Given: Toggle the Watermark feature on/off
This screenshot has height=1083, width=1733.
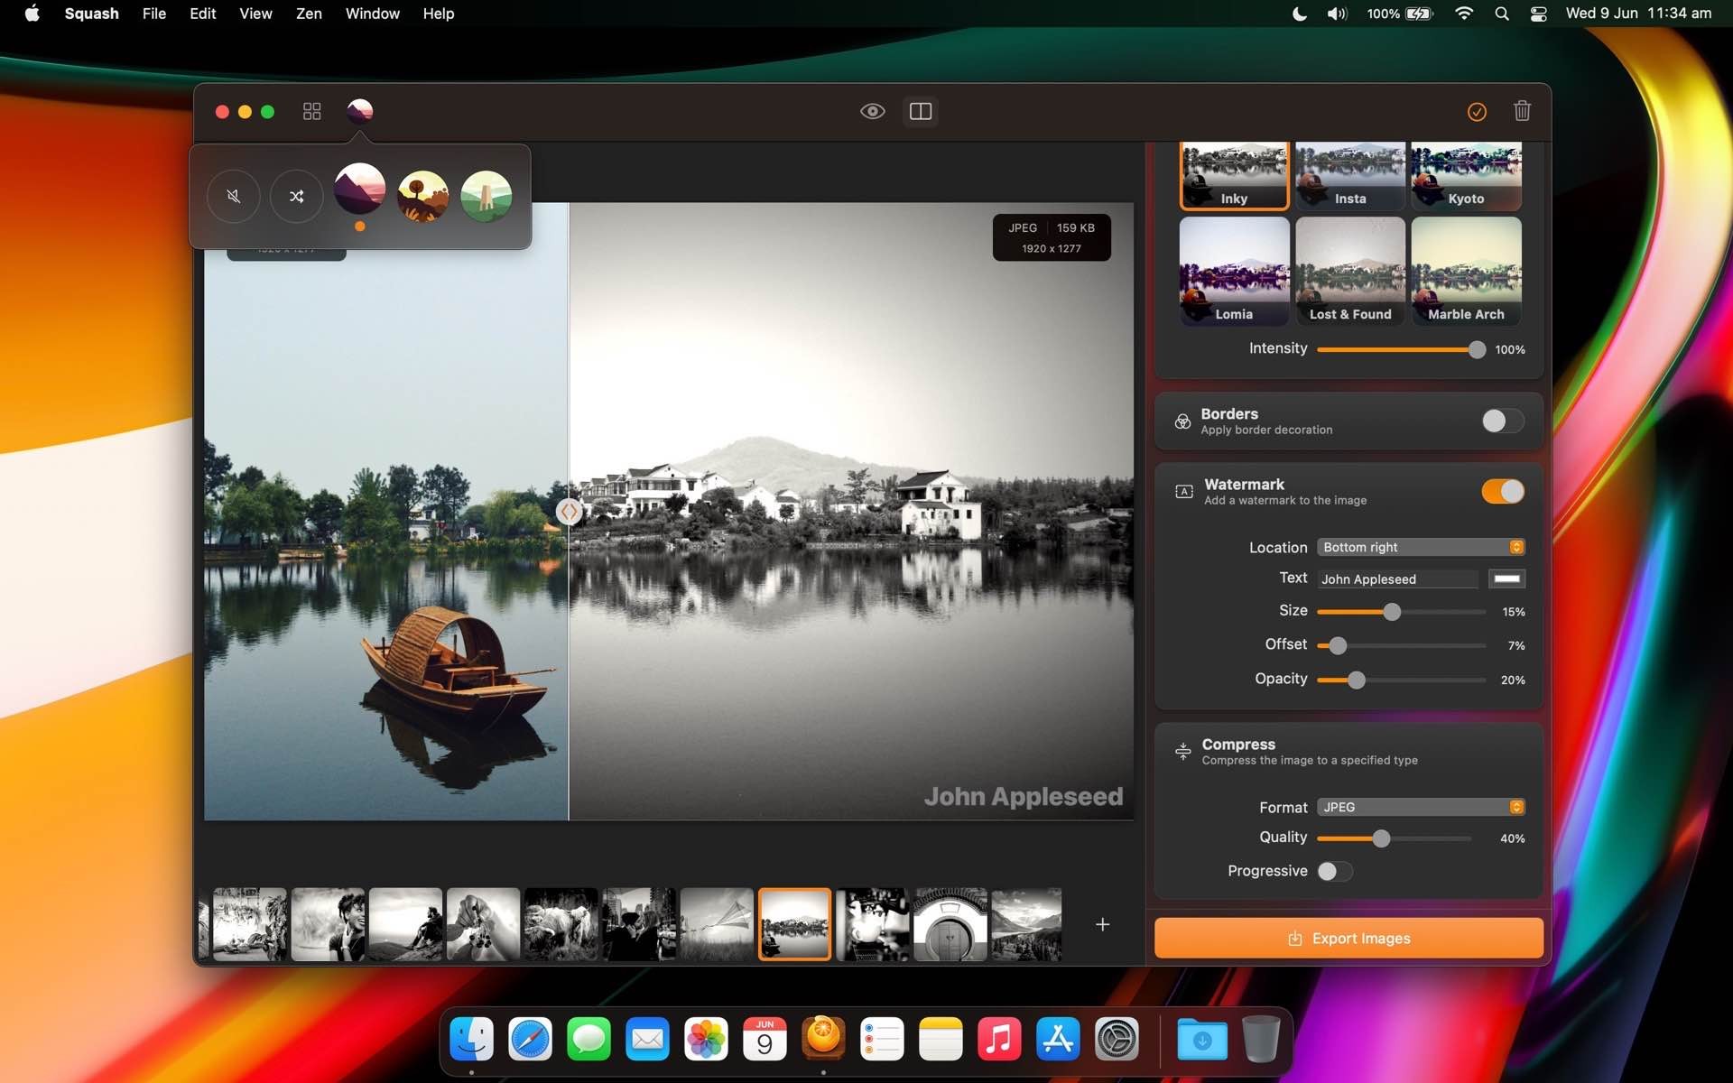Looking at the screenshot, I should pos(1502,490).
